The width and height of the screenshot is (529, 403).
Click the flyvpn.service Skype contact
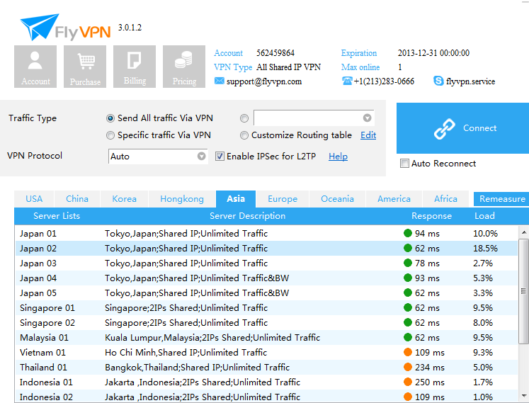point(470,81)
